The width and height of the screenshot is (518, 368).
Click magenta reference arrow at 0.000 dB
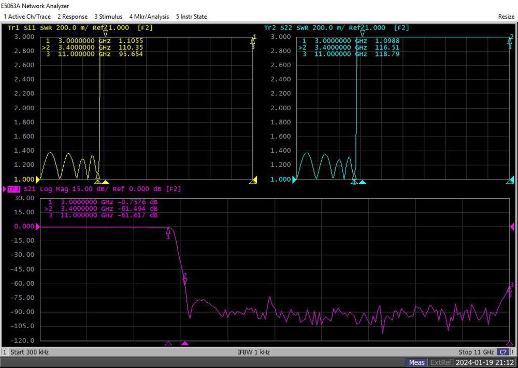38,226
